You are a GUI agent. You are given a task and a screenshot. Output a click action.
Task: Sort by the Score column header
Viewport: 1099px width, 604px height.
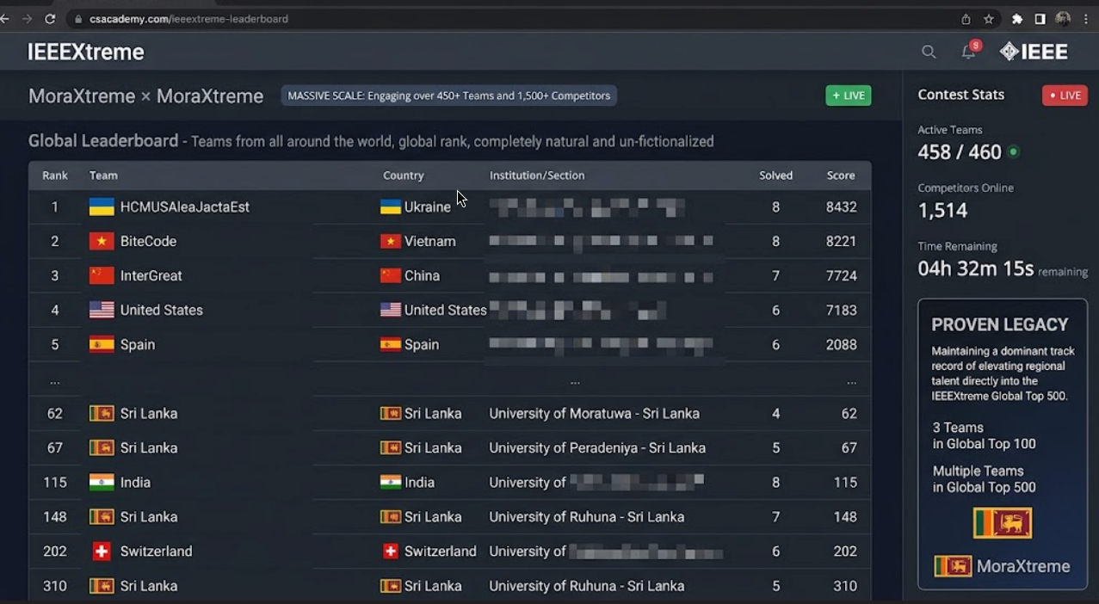click(841, 176)
